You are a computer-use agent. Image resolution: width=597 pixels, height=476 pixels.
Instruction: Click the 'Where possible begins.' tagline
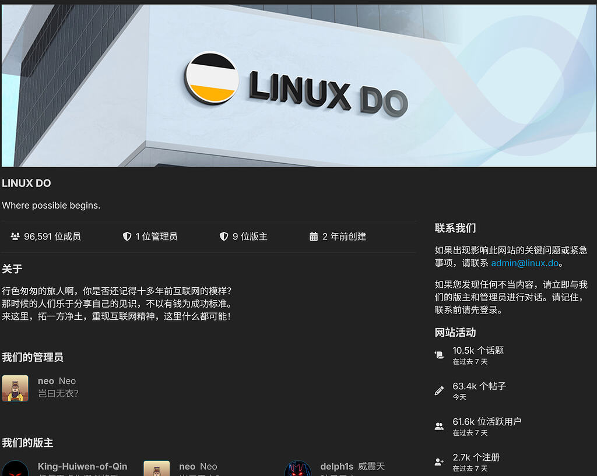[x=51, y=206]
